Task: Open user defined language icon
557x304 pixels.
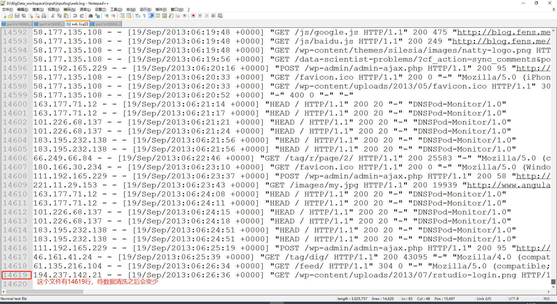Action: coord(158,16)
